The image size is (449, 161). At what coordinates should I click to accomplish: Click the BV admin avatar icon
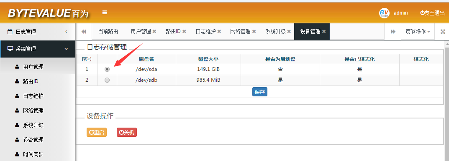pyautogui.click(x=384, y=13)
